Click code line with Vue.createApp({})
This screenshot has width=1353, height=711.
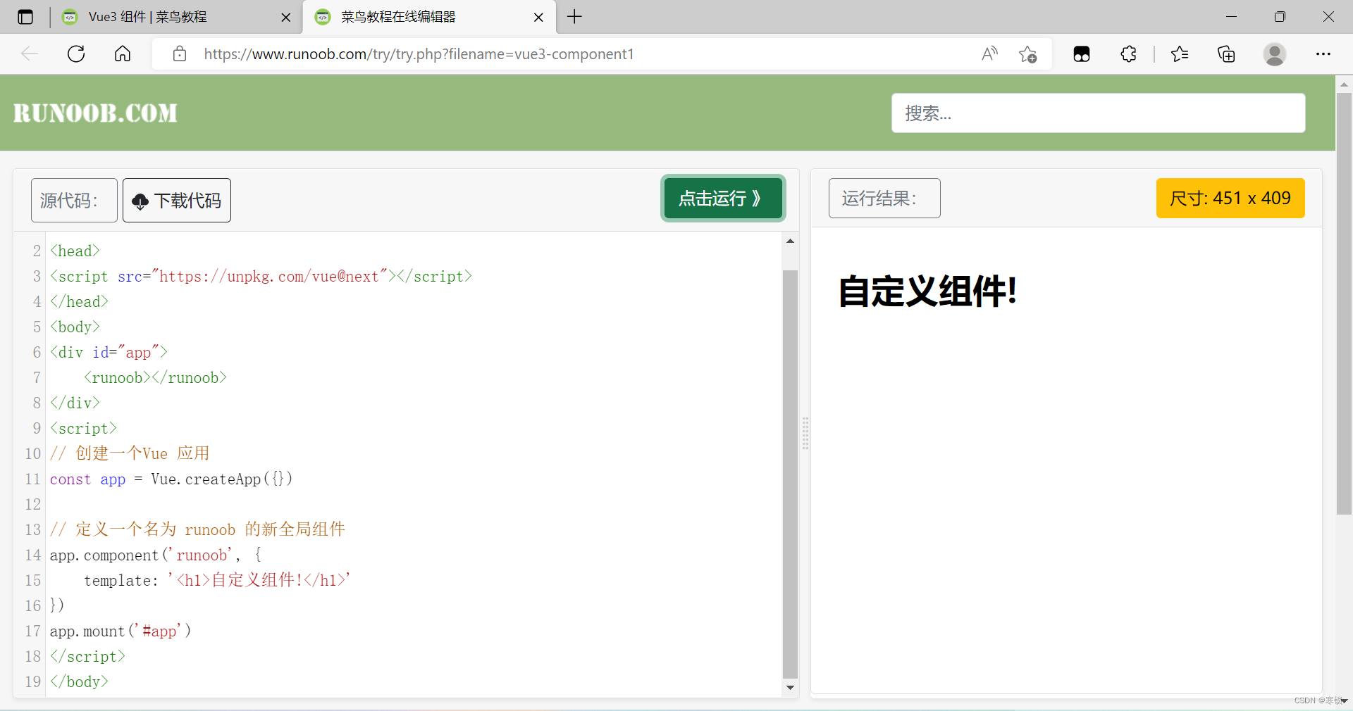[x=171, y=479]
